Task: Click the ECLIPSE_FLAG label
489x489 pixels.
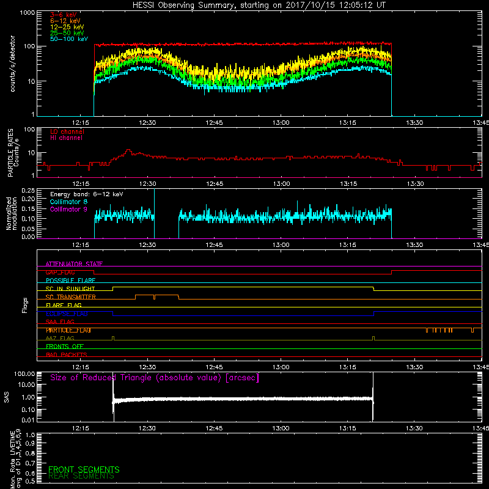Action: point(67,314)
